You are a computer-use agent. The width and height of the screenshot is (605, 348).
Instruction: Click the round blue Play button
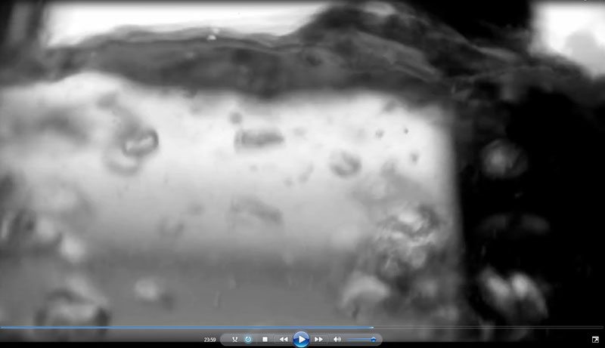(x=301, y=340)
